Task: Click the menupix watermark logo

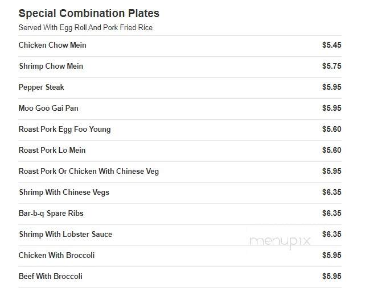Action: [280, 242]
